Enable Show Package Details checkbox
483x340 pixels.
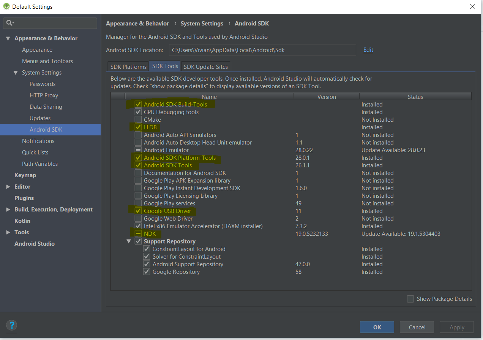[x=410, y=299]
